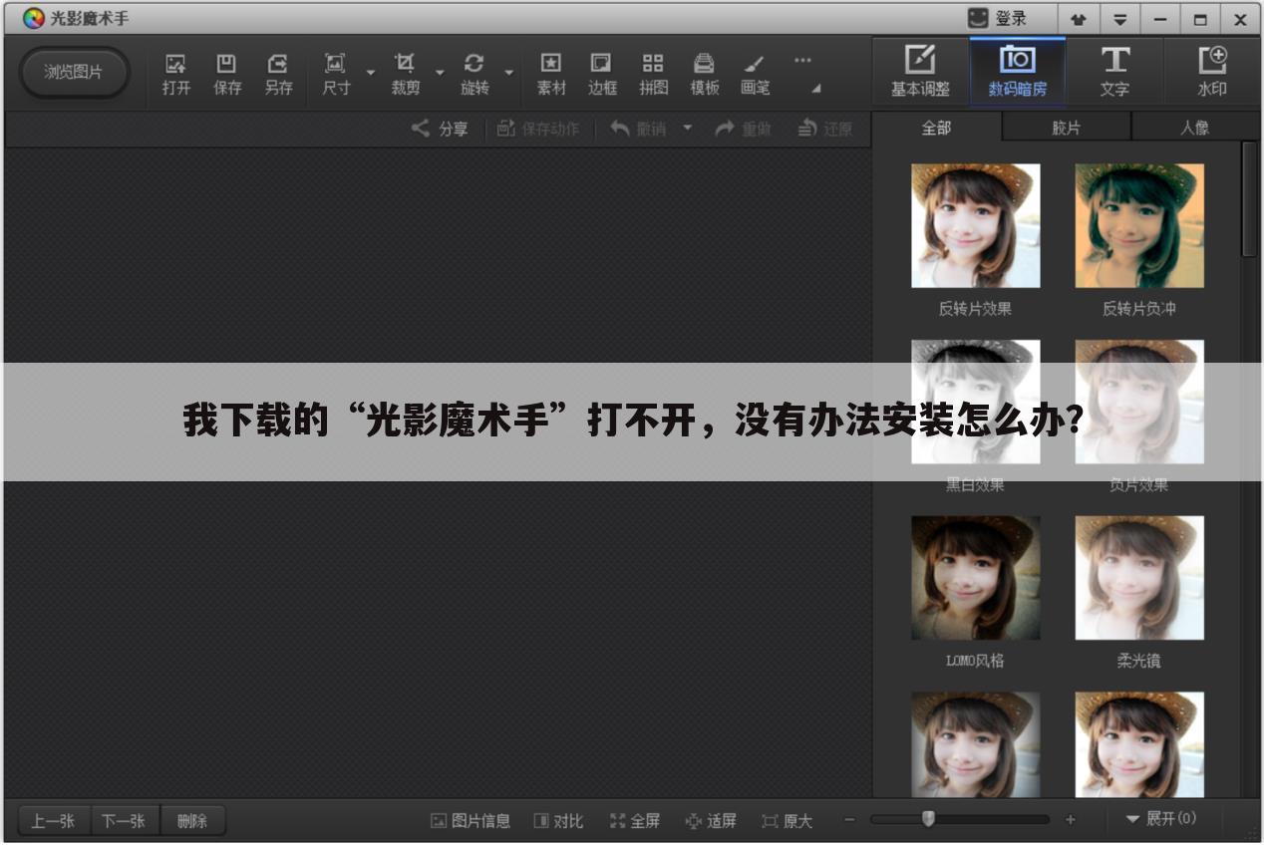Screen dimensions: 1264x845
Task: Click the 光影魔术手 app logo icon
Action: (x=34, y=19)
